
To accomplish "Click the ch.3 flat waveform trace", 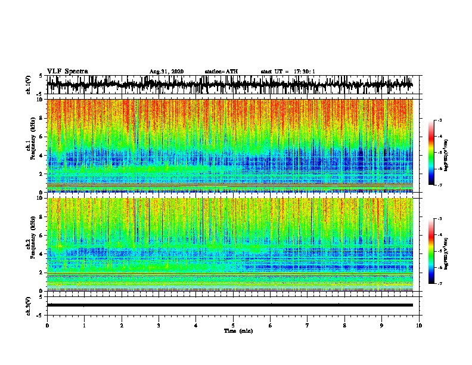I will point(230,305).
